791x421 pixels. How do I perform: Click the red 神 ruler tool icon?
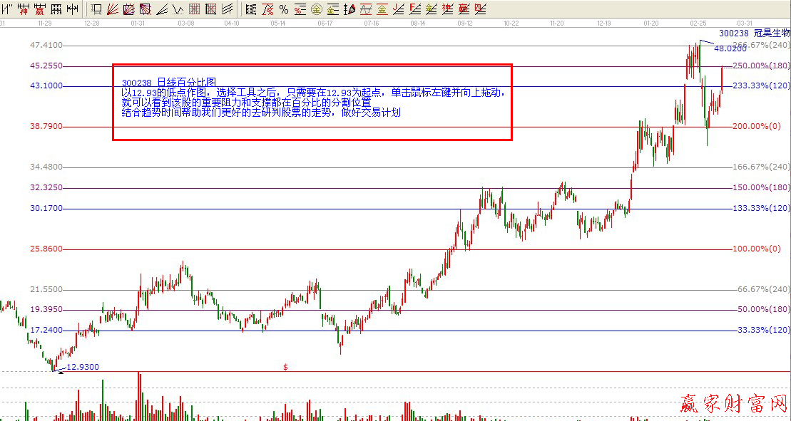(x=24, y=9)
